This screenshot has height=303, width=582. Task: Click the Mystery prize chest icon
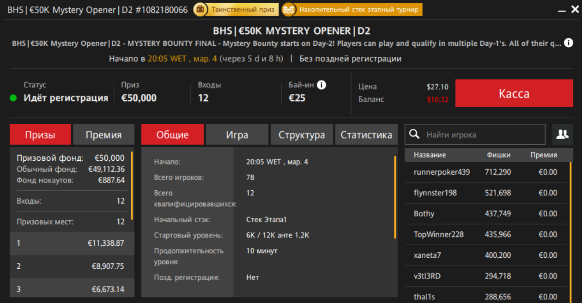(x=200, y=9)
